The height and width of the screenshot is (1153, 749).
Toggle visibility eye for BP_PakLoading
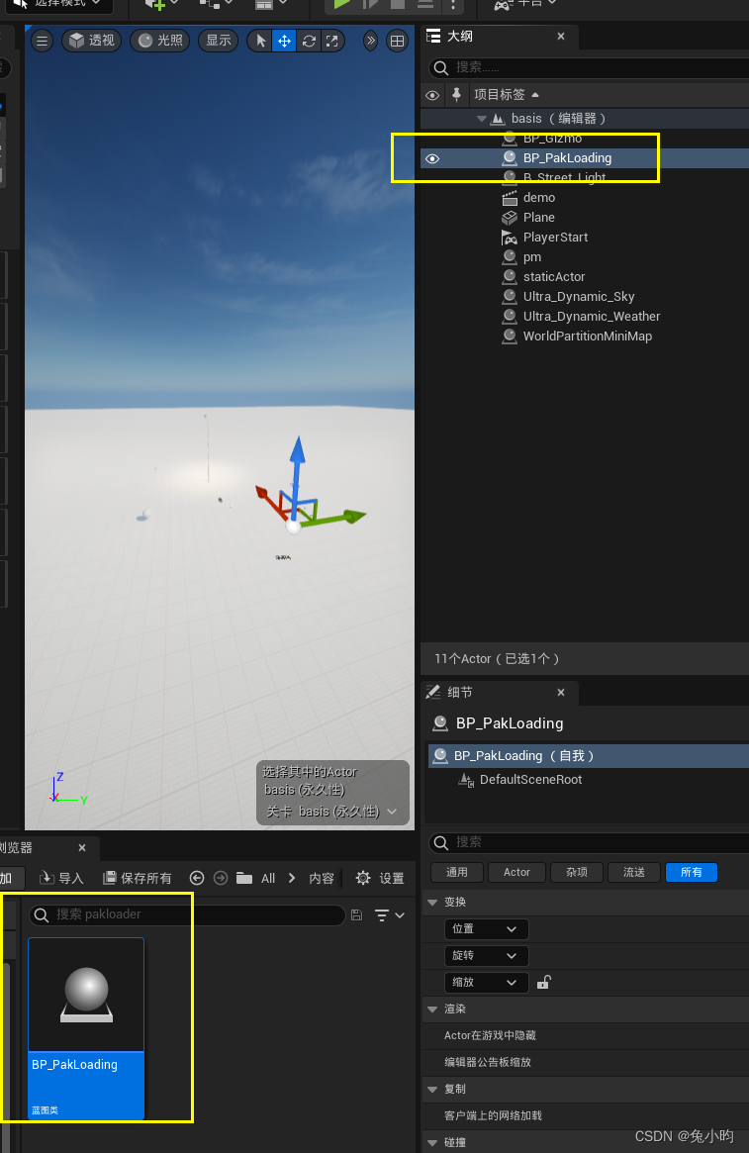pyautogui.click(x=432, y=158)
